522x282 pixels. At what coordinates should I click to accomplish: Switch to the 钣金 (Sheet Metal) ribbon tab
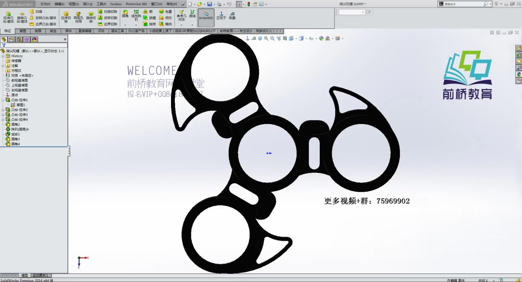coord(53,31)
